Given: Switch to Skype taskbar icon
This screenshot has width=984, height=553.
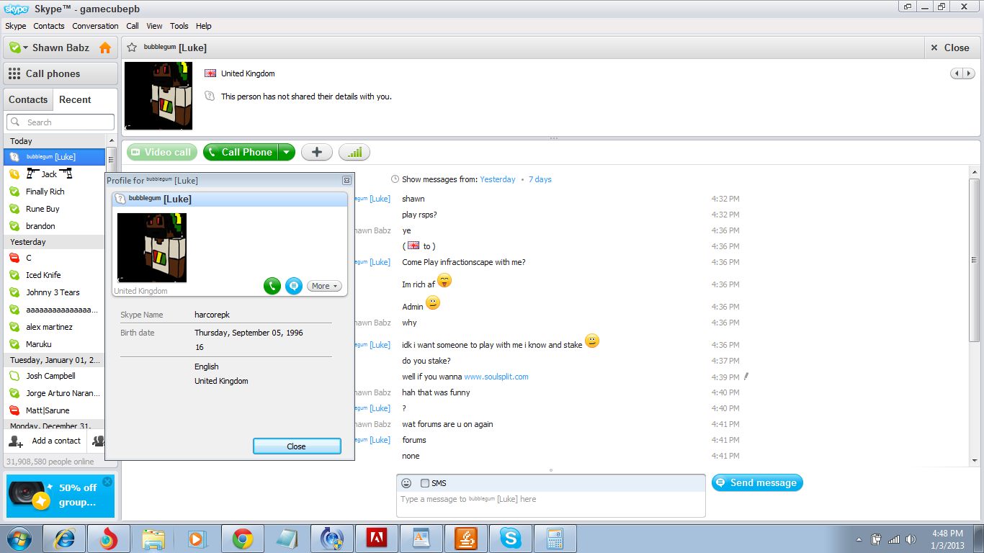Looking at the screenshot, I should coord(510,538).
